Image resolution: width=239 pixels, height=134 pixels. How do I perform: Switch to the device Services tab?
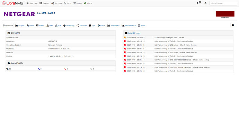coord(82,26)
